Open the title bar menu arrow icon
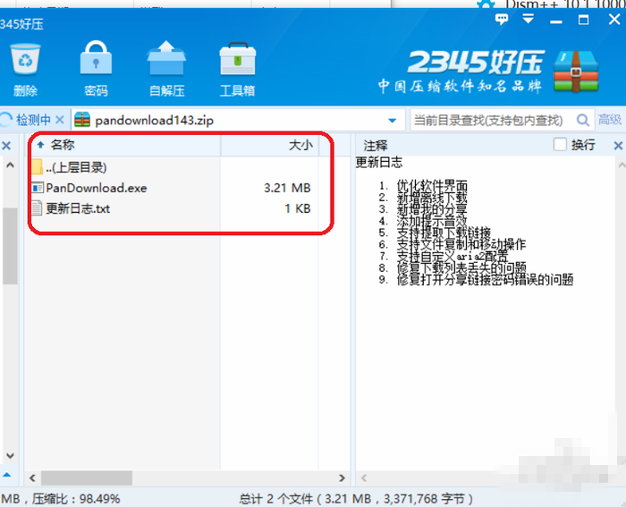The image size is (626, 507). (529, 19)
